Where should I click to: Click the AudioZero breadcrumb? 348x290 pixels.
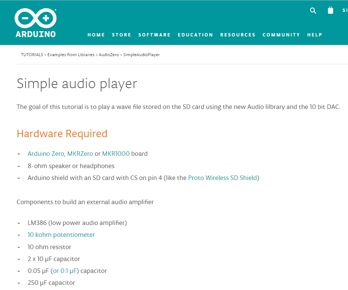coord(109,55)
